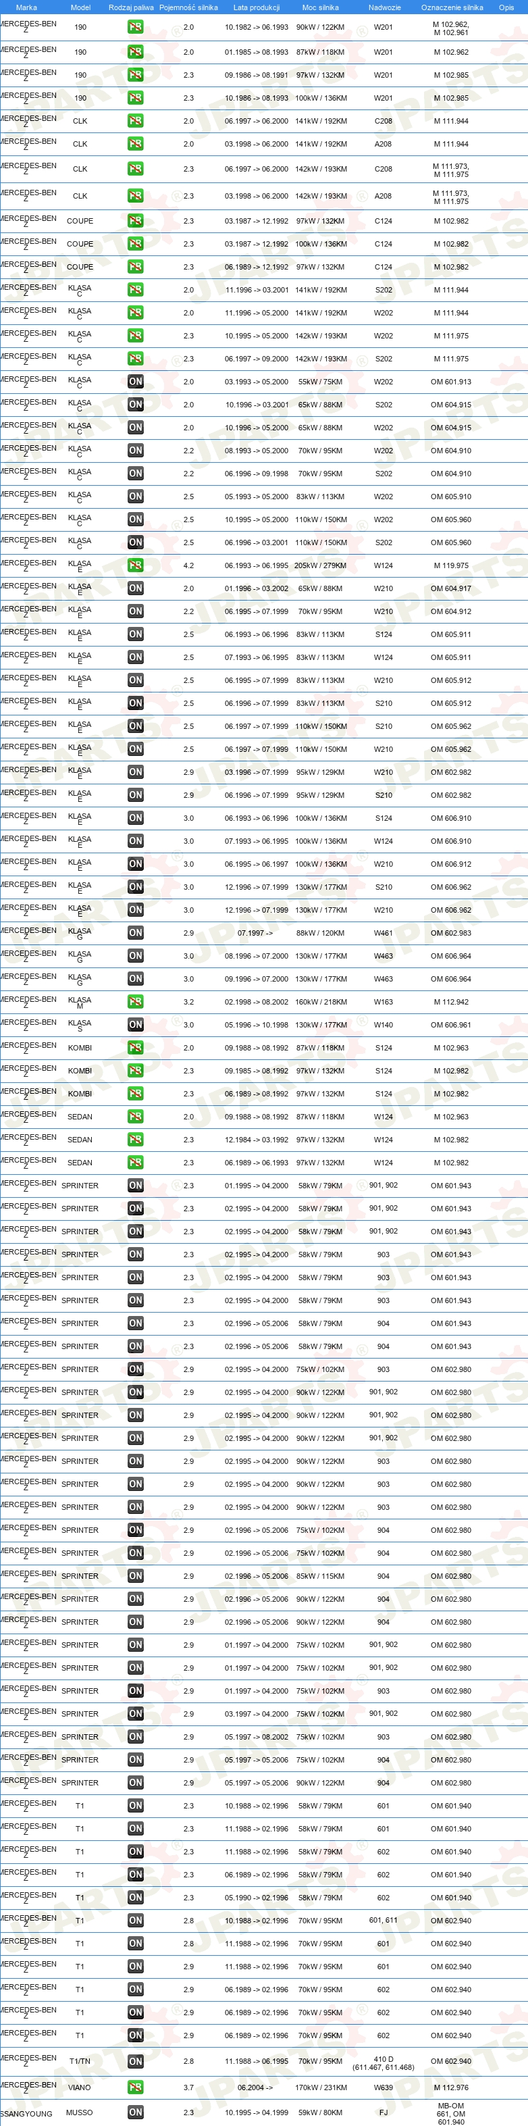This screenshot has width=528, height=2126.
Task: Select the 55kW / 75KM power cell
Action: [320, 382]
